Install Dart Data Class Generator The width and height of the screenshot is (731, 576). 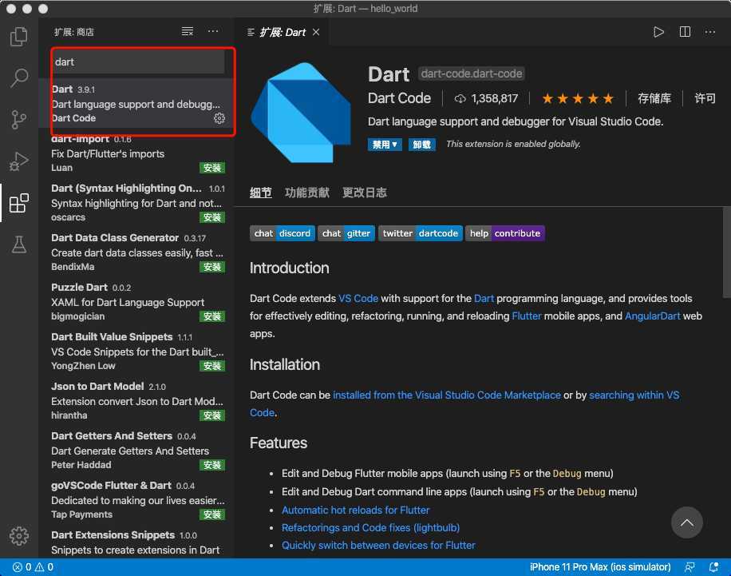click(212, 267)
